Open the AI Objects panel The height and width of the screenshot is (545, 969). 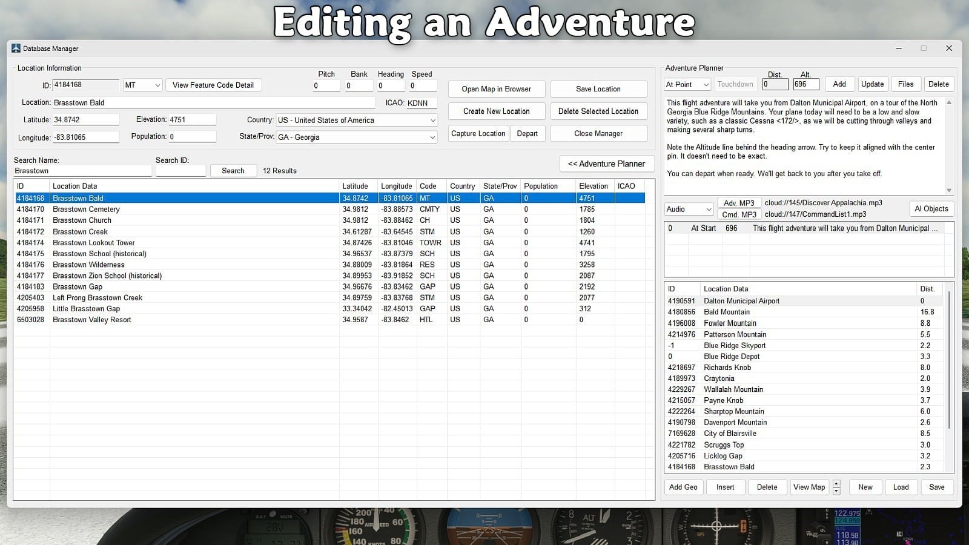[931, 209]
